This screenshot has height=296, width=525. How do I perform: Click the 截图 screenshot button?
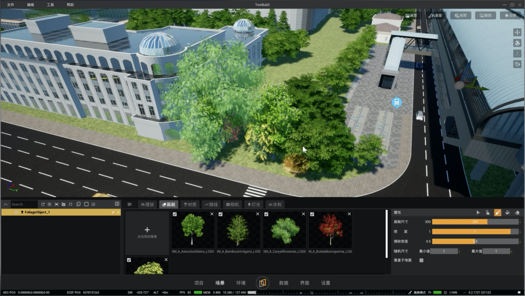[486, 16]
